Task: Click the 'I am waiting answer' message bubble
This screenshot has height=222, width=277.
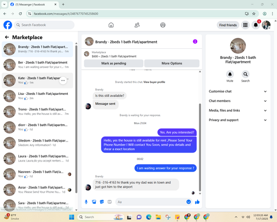Action: click(x=166, y=168)
